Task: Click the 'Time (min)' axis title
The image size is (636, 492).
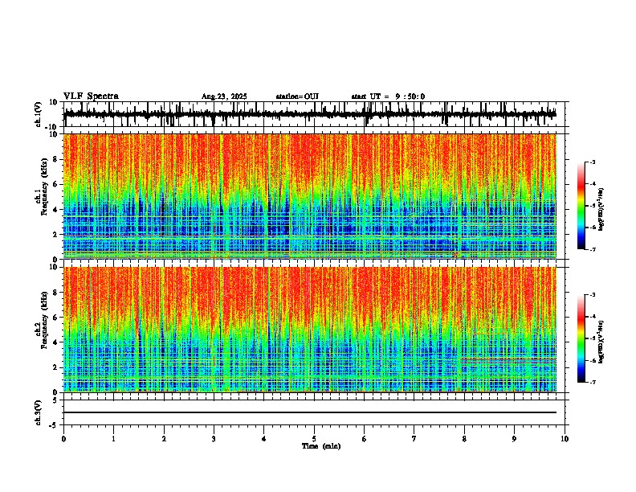Action: coord(321,446)
